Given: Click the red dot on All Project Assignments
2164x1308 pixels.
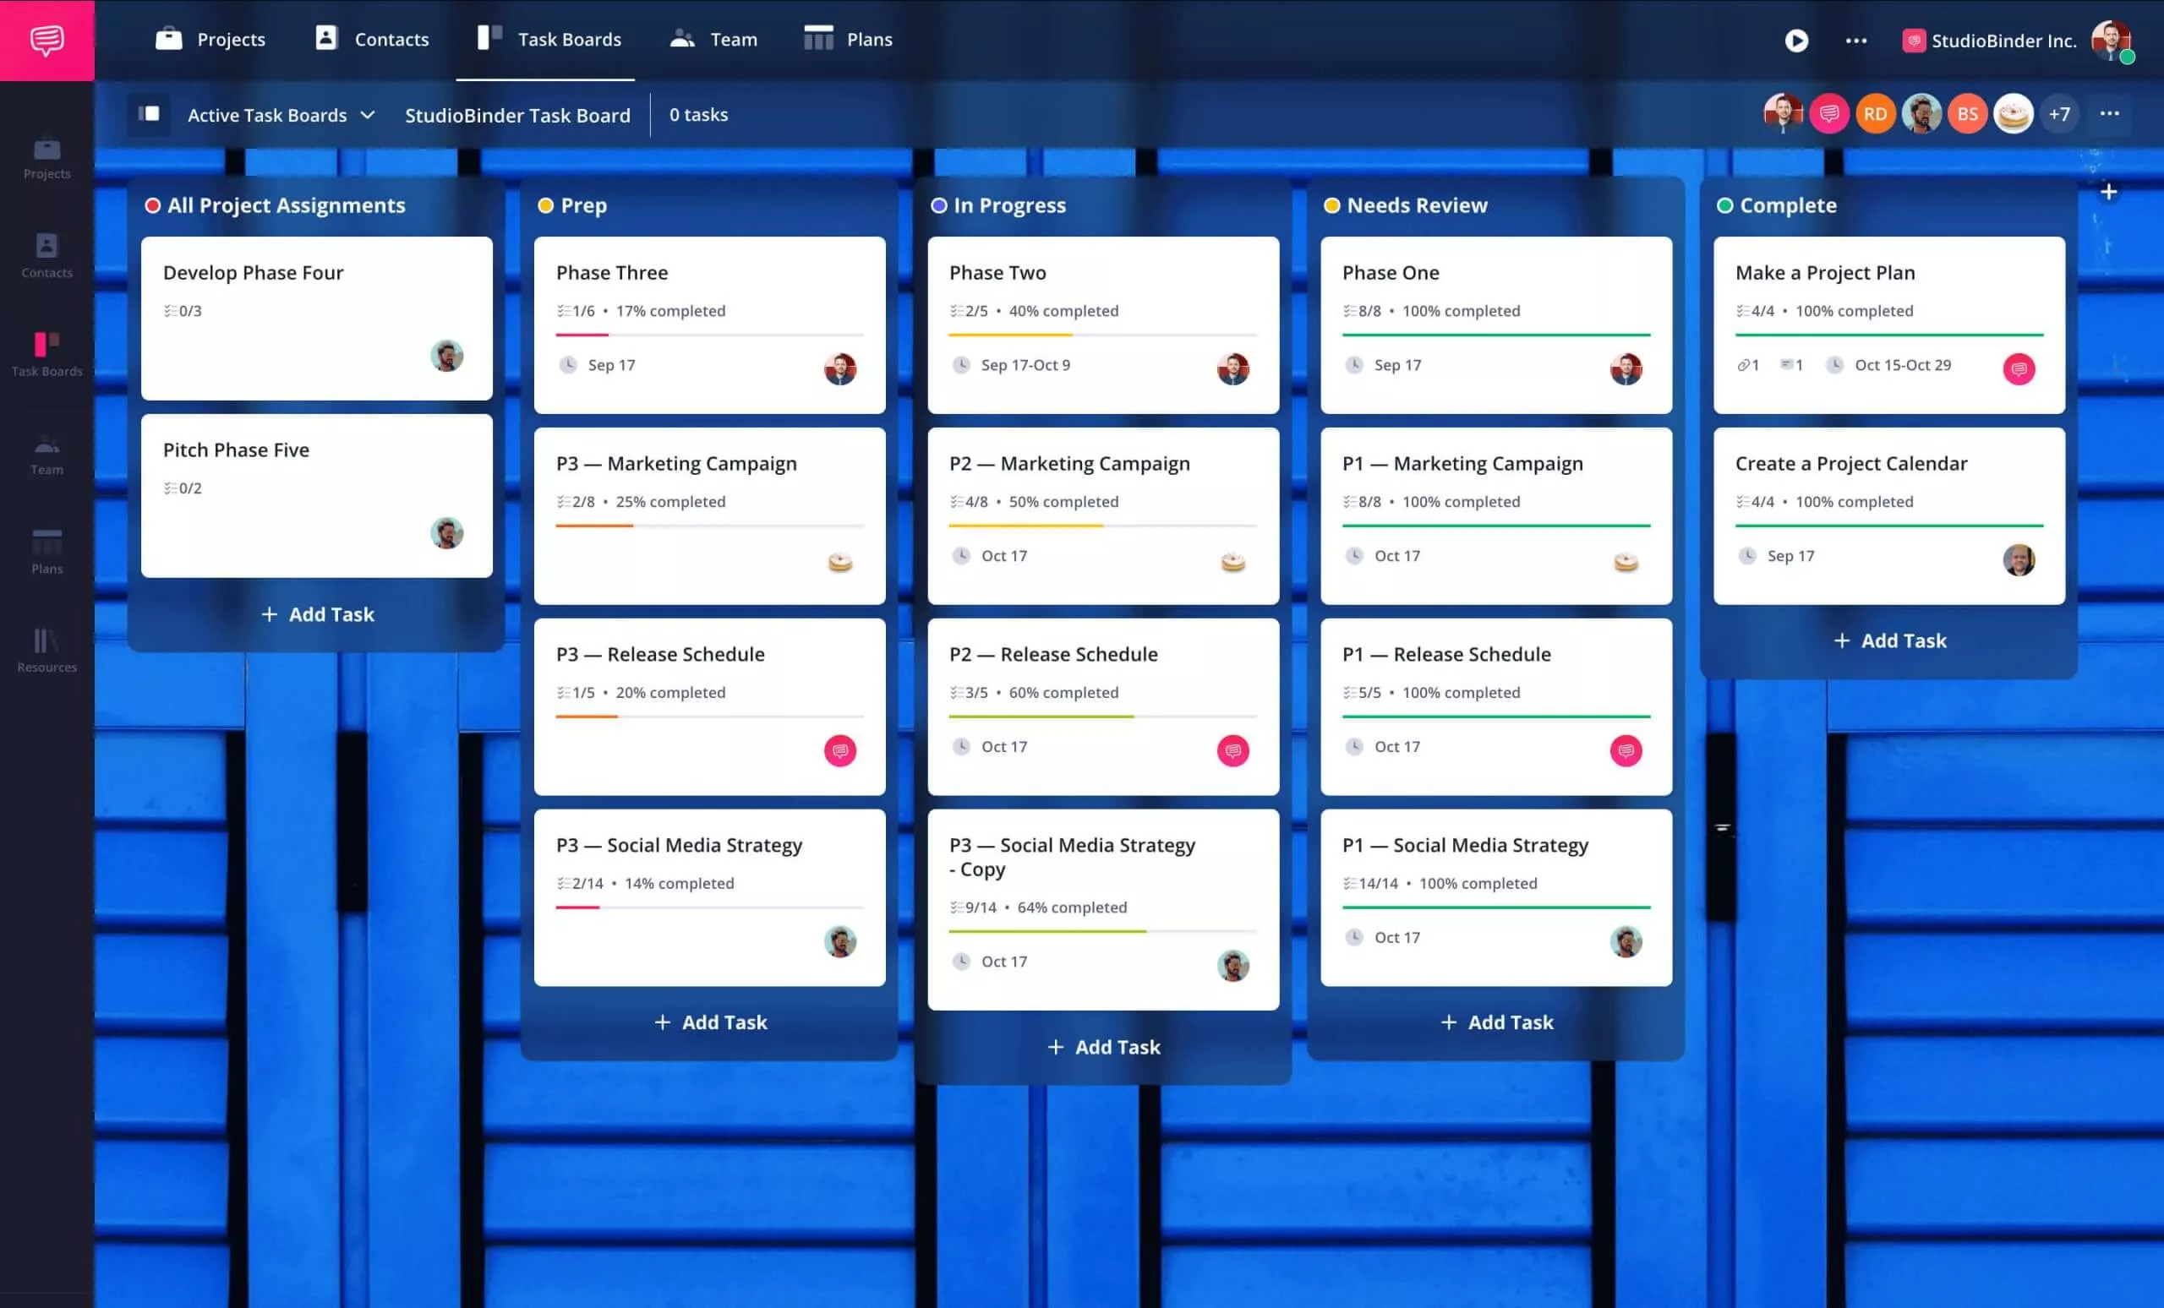Looking at the screenshot, I should (x=153, y=205).
